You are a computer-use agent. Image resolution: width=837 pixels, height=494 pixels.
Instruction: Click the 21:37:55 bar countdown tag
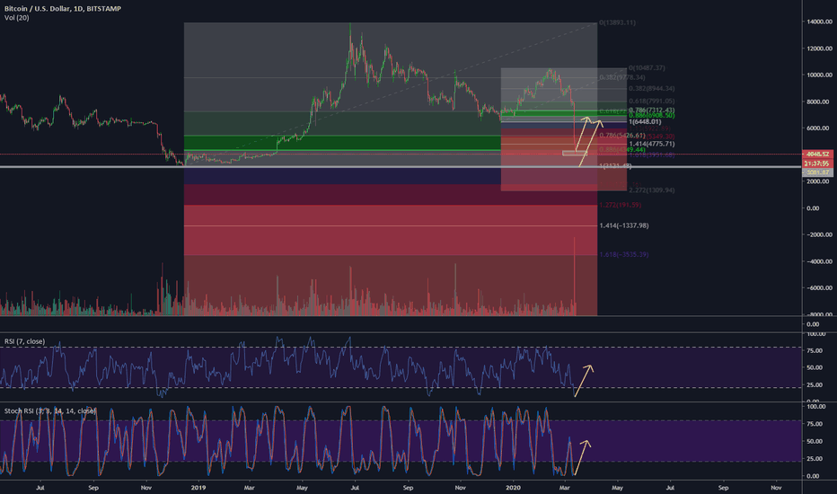tap(817, 163)
